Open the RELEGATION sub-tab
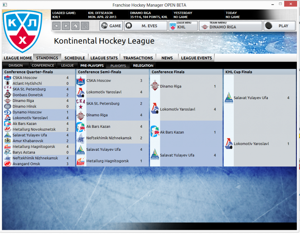 click(x=143, y=65)
